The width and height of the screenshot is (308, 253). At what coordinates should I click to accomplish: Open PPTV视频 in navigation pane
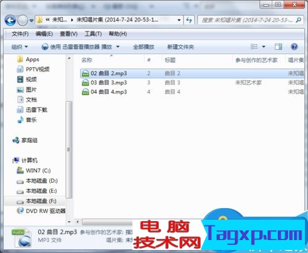pyautogui.click(x=33, y=70)
